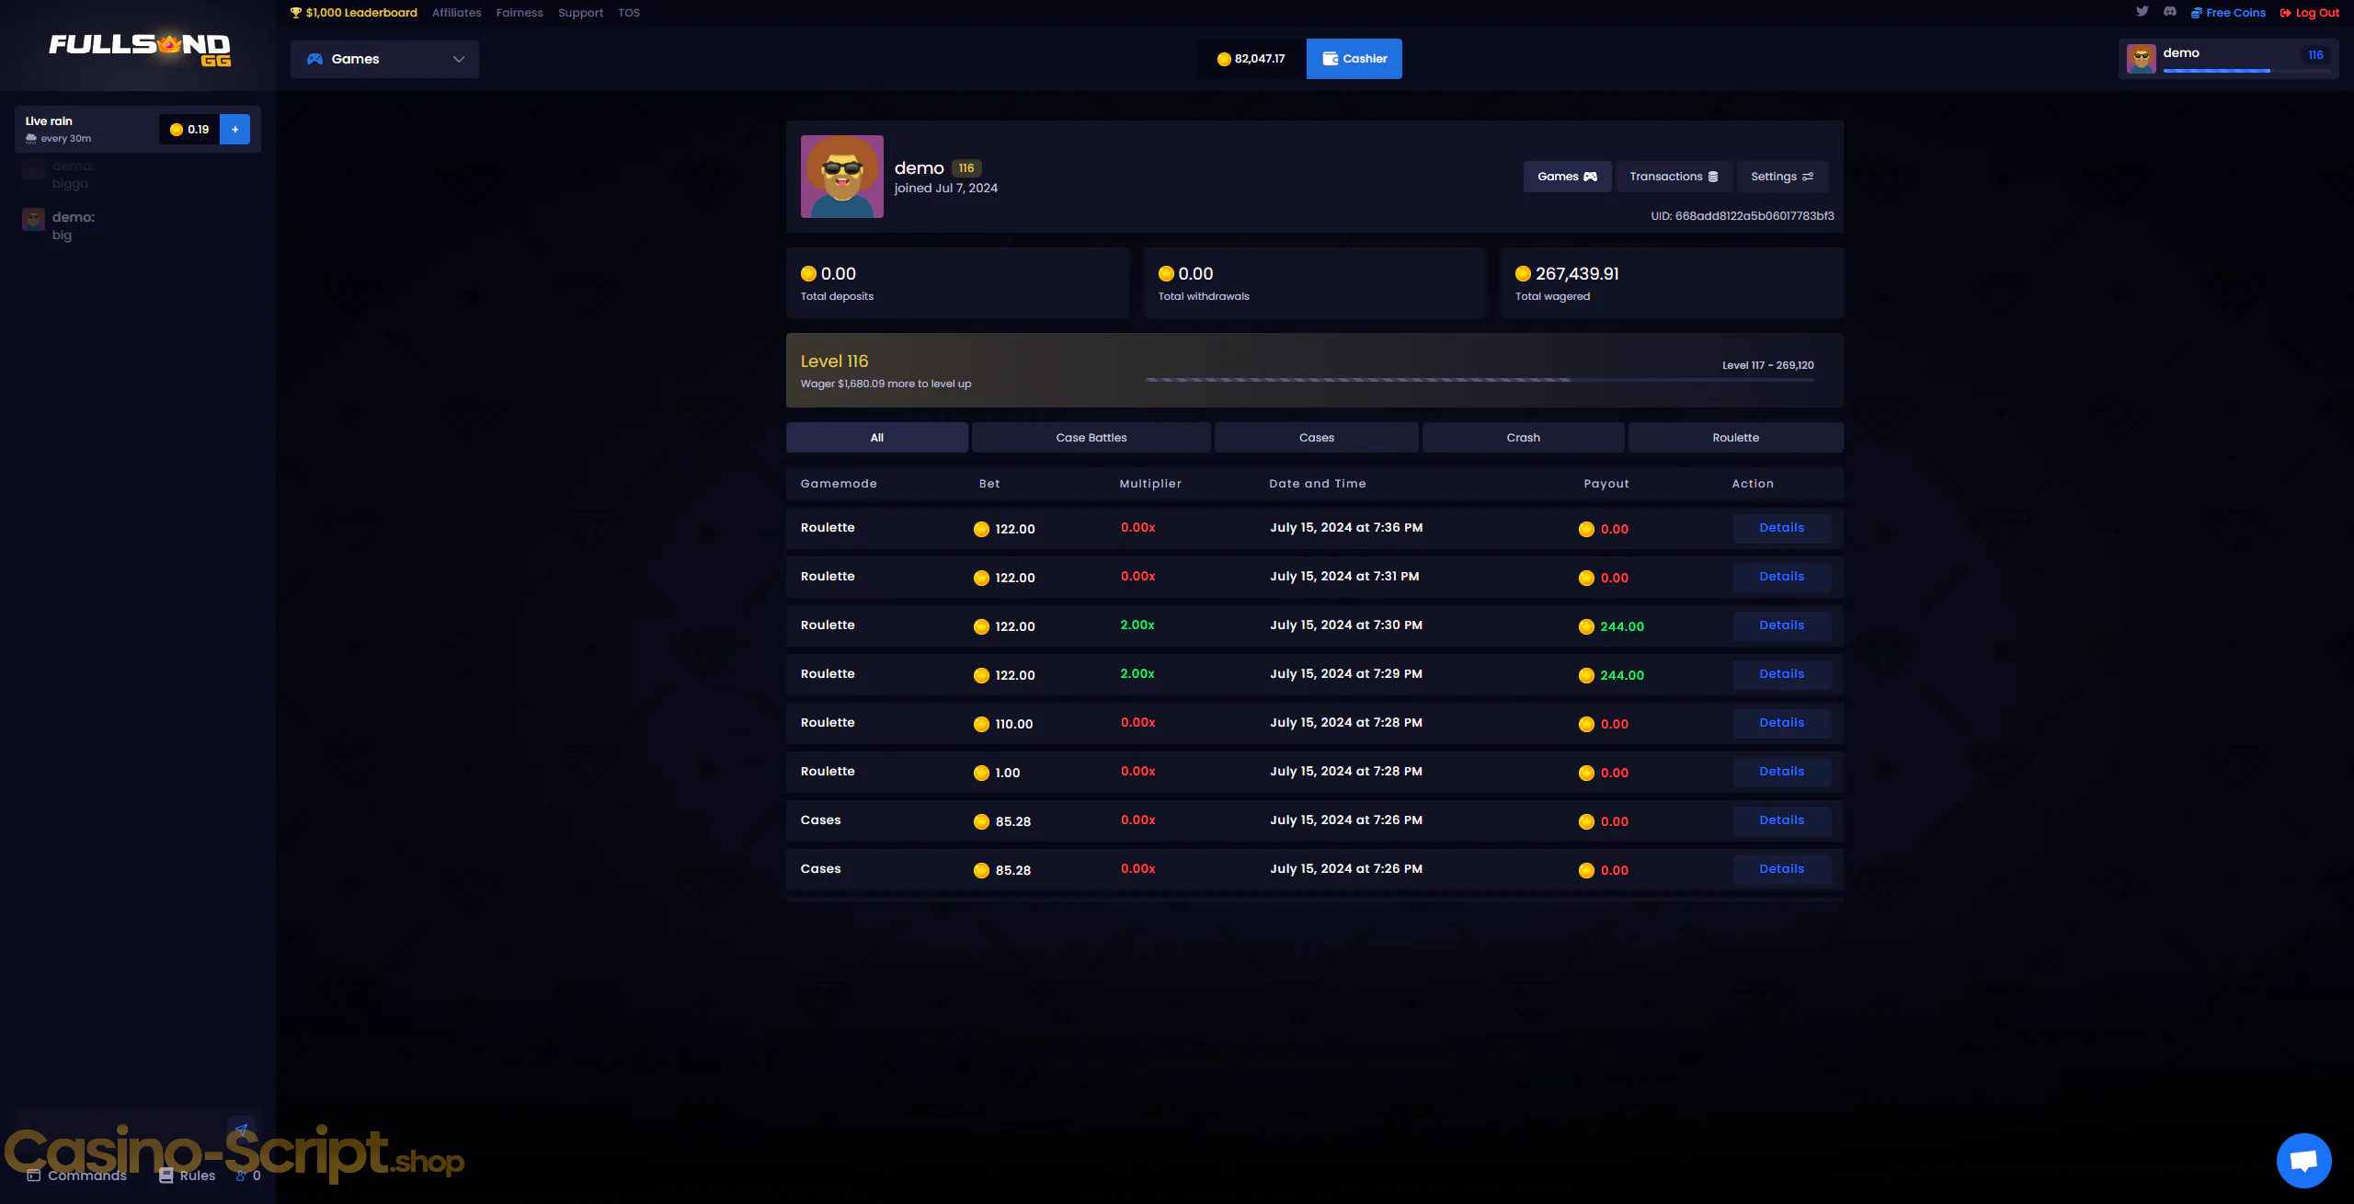The height and width of the screenshot is (1204, 2354).
Task: Go to Affiliates page
Action: coord(457,13)
